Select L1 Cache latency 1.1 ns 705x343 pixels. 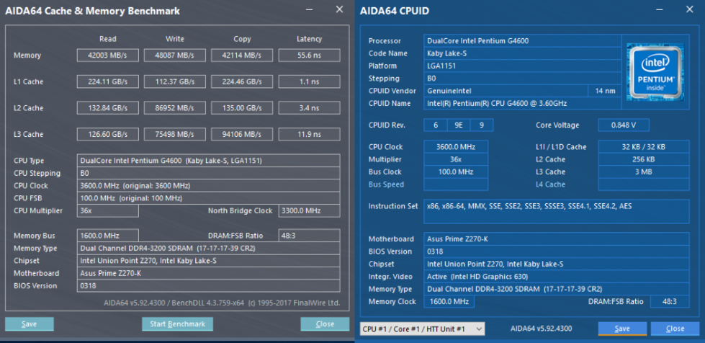(310, 81)
